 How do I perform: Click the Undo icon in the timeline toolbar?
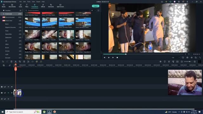coord(3,62)
